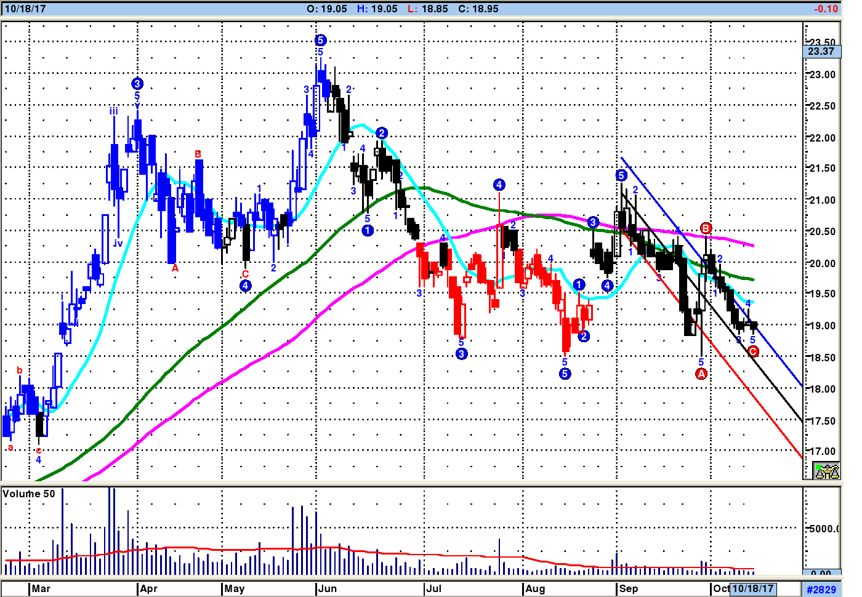Click the red A label below the April low

(175, 268)
